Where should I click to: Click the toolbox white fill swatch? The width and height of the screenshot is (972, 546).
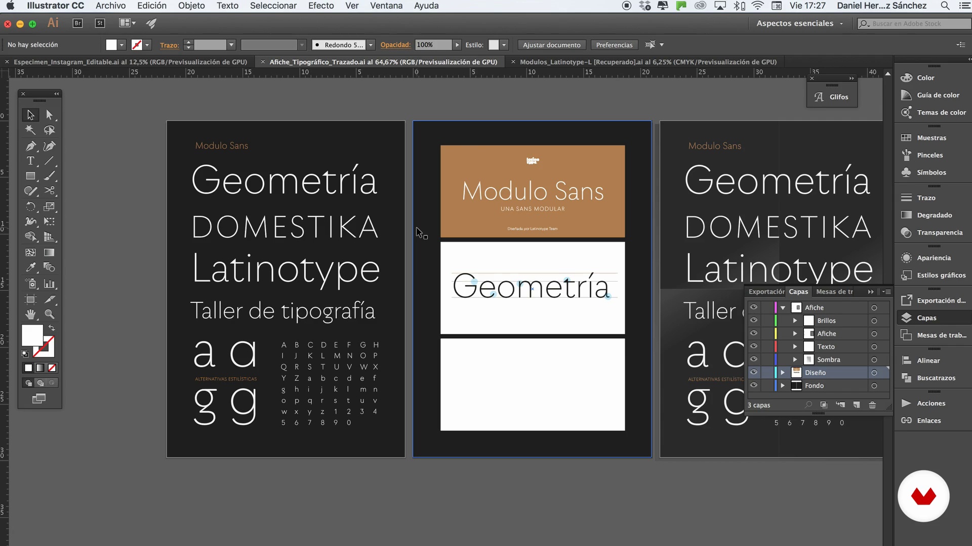(32, 335)
